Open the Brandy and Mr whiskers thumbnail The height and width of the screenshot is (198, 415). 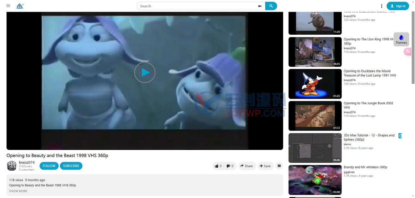click(x=315, y=180)
